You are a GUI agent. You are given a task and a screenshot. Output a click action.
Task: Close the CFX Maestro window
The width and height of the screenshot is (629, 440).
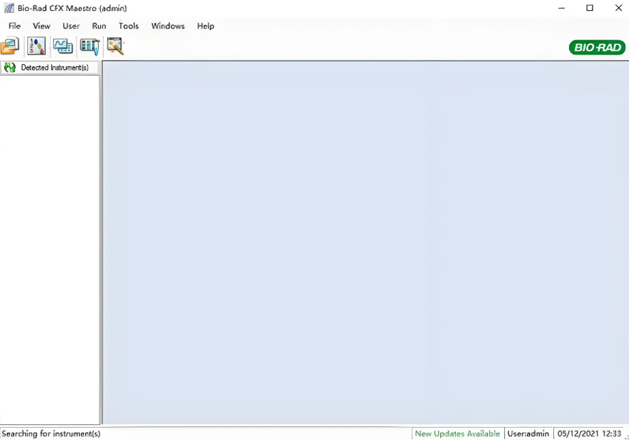[619, 8]
